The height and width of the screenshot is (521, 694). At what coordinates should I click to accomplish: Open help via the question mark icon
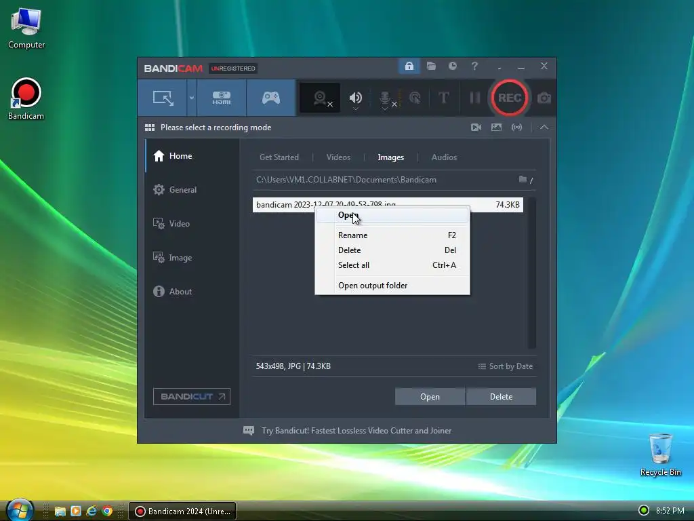pos(474,66)
